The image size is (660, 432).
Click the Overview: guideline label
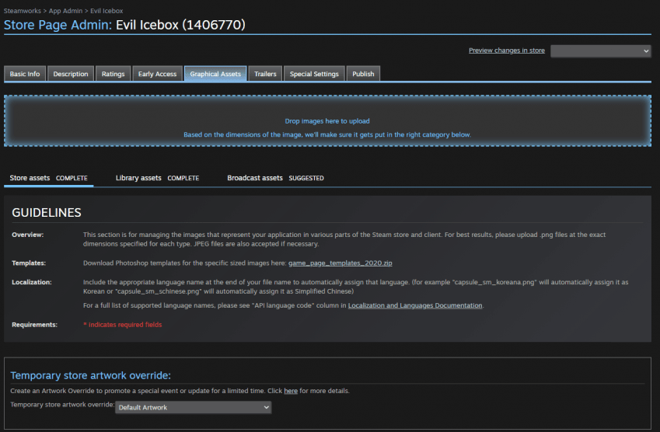28,235
